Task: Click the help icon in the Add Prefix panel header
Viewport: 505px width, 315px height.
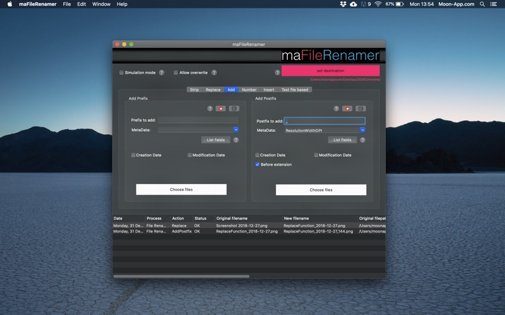Action: (210, 108)
